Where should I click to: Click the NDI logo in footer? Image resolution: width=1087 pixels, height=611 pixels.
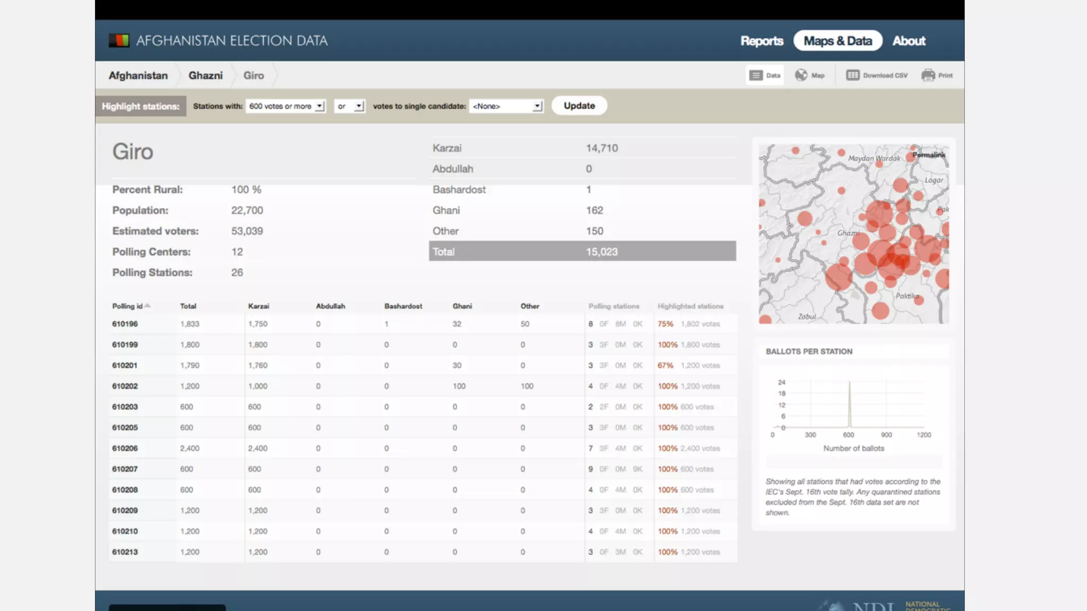coord(873,606)
